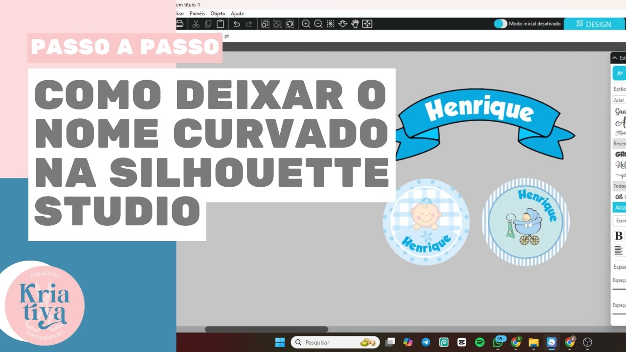Click the Pesquisar taskbar search box
Screen dimensions: 626x352
[335, 342]
